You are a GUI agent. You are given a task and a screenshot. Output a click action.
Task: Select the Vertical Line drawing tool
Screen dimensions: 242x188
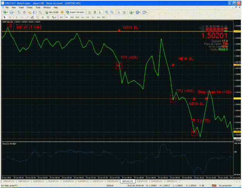coord(16,17)
